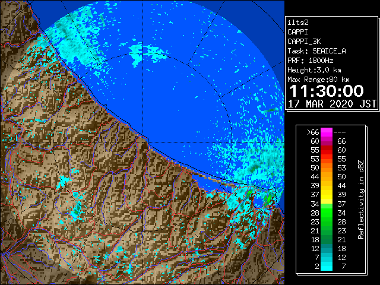Pick the red band of the reflectivity scale
380x285 pixels.
[327, 150]
